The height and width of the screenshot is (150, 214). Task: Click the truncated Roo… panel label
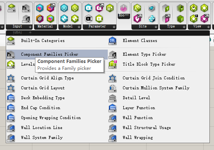point(124,16)
